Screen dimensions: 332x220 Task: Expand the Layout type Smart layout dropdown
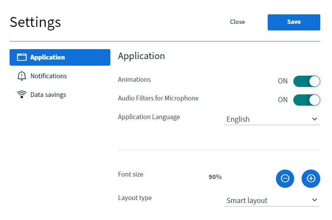pos(271,200)
